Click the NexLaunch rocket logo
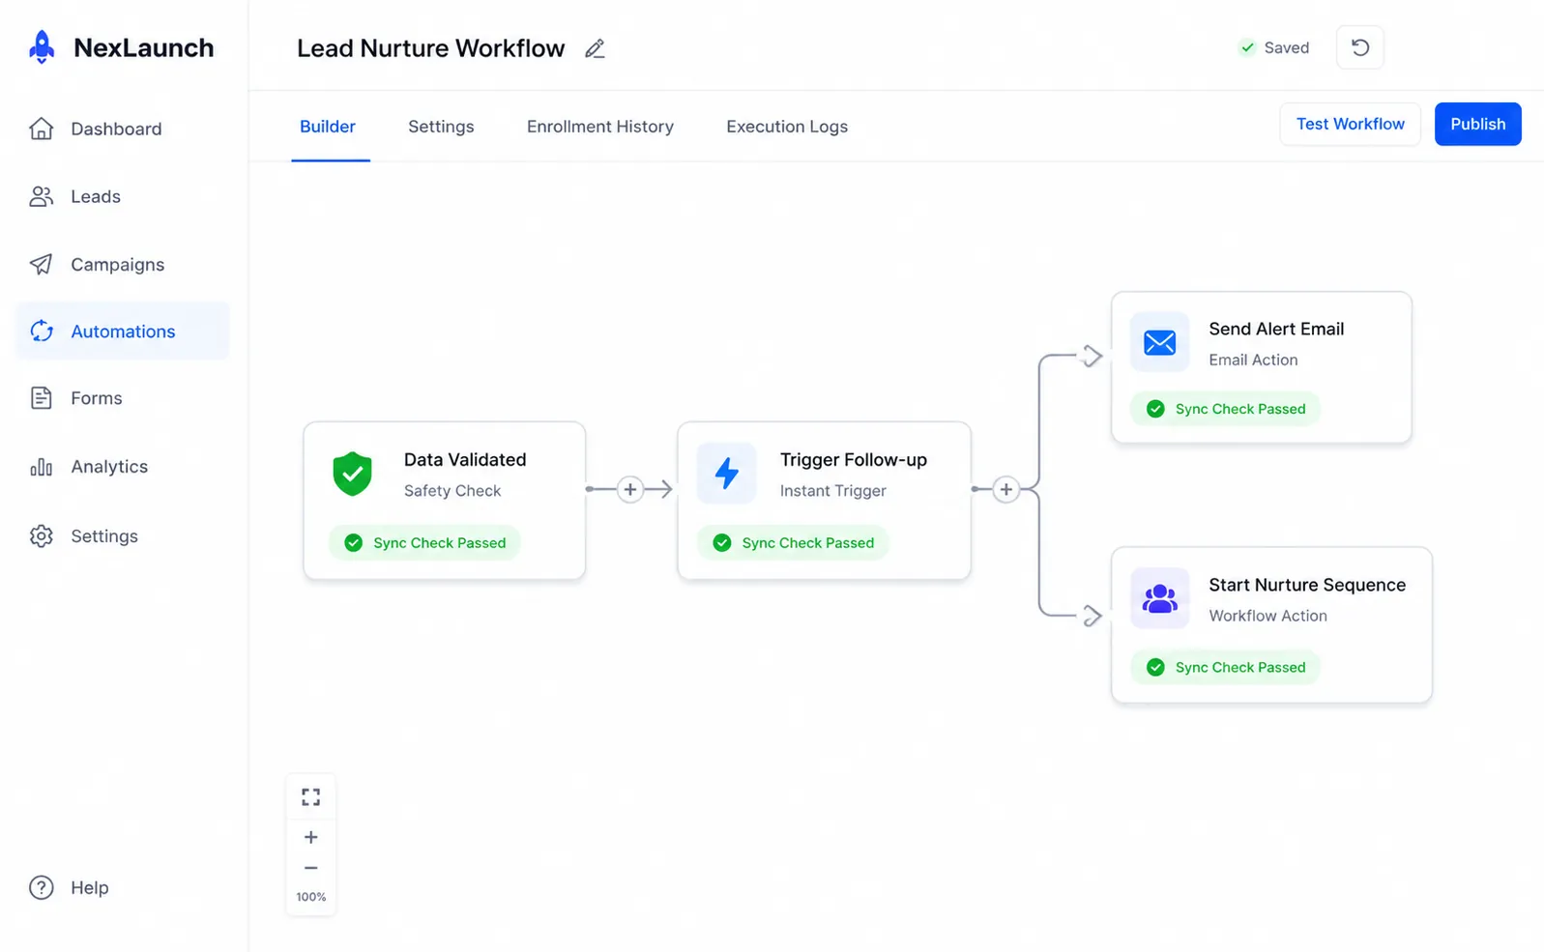The width and height of the screenshot is (1544, 952). pos(42,47)
